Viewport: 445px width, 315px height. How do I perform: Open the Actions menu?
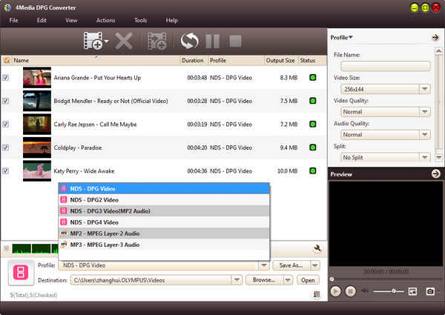[105, 20]
